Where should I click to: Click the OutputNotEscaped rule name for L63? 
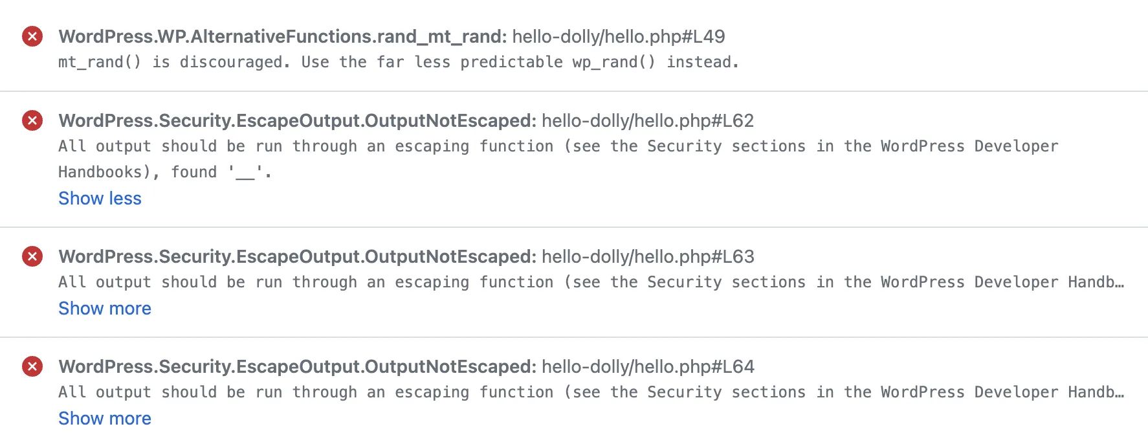[297, 256]
